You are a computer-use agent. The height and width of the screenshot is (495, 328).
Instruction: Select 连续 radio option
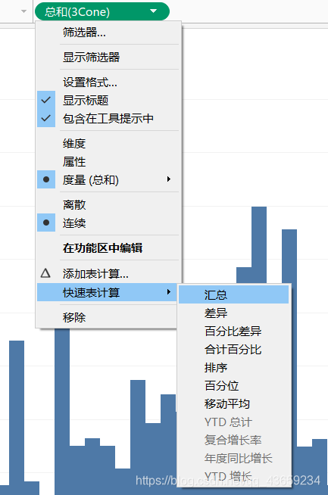tap(108, 223)
